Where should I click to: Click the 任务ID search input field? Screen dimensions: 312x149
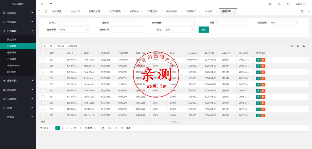pyautogui.click(x=126, y=23)
